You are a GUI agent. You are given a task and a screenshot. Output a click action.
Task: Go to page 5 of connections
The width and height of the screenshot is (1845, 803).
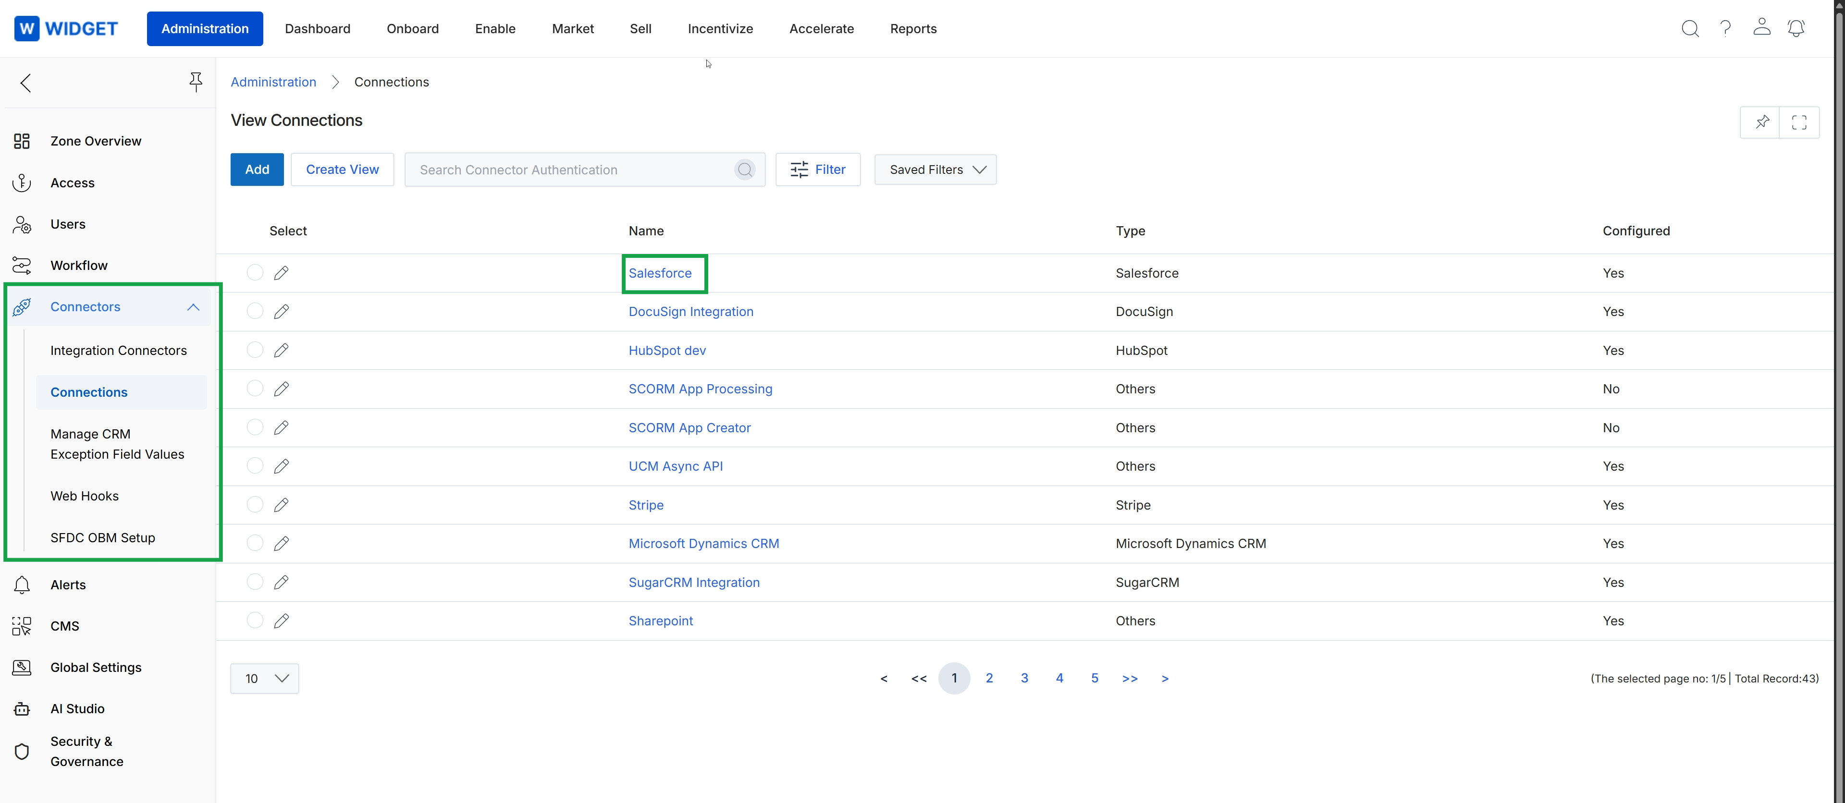click(1095, 679)
